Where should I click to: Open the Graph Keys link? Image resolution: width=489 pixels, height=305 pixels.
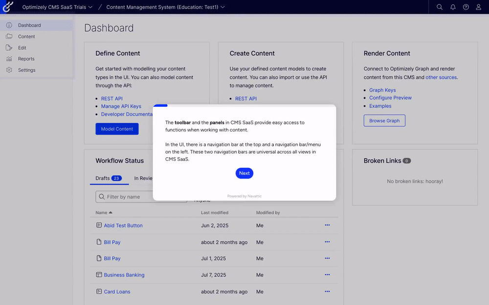(x=382, y=90)
